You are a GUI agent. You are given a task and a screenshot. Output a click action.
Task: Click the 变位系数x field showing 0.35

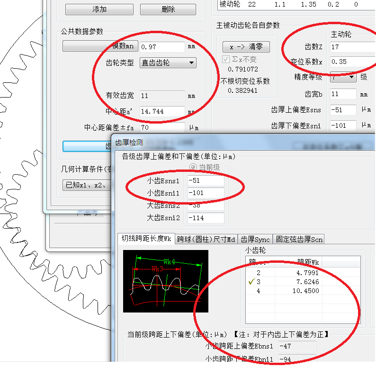353,62
